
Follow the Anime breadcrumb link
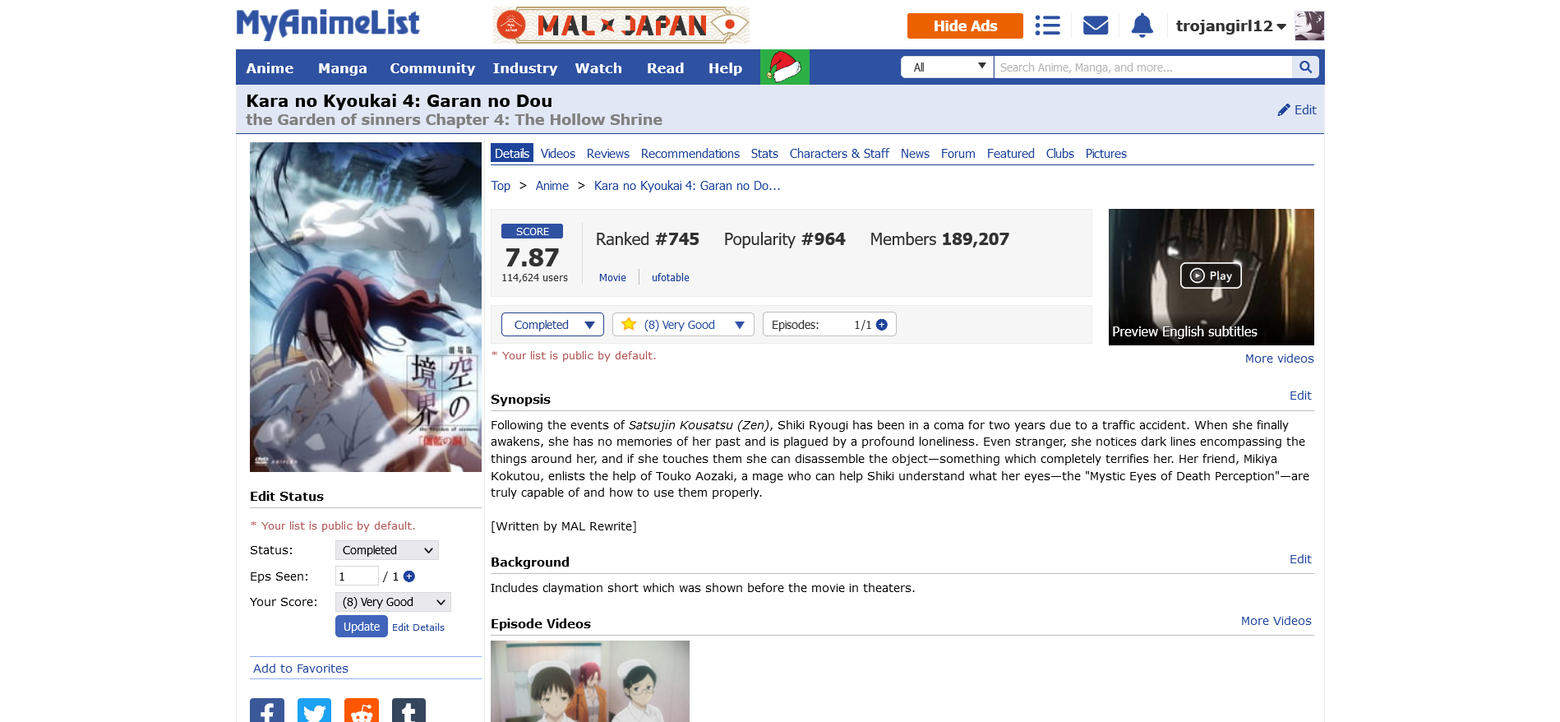point(552,186)
